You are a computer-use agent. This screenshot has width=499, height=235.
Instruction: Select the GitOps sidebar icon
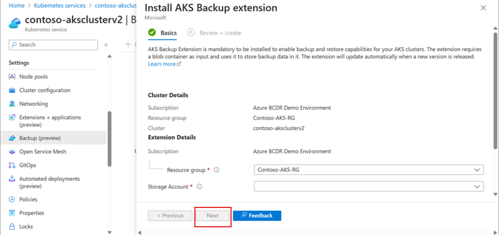[x=12, y=165]
